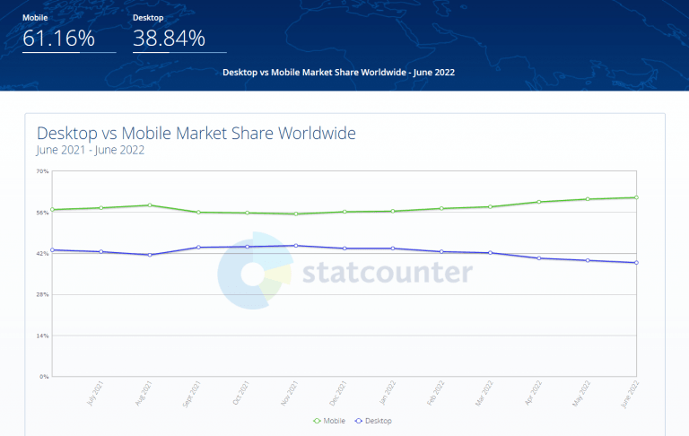The image size is (689, 436).
Task: Toggle the Desktop series legend label
Action: point(378,420)
